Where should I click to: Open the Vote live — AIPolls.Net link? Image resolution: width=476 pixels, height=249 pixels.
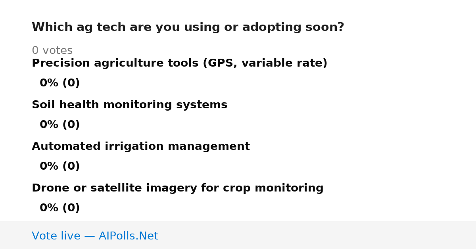[95, 236]
